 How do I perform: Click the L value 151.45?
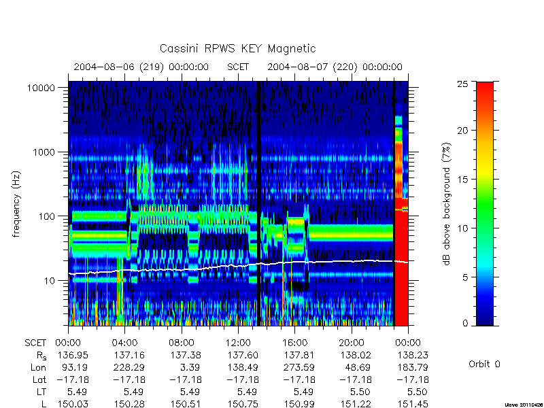pyautogui.click(x=412, y=404)
